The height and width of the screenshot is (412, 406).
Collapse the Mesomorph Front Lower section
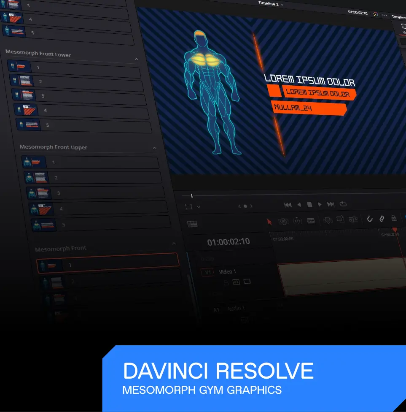pyautogui.click(x=136, y=60)
